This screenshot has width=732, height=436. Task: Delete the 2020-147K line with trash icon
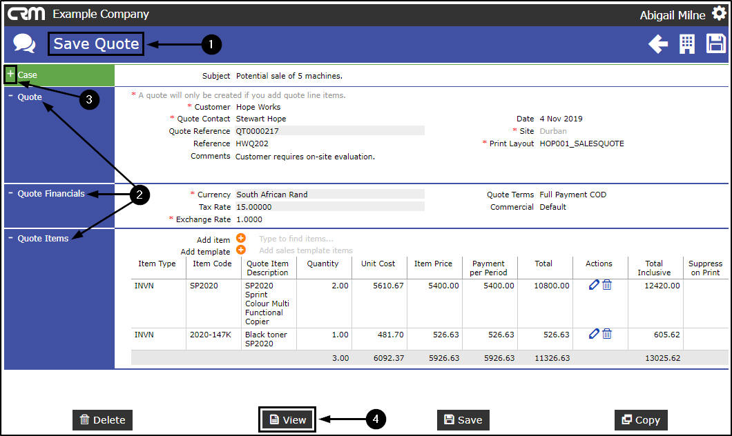coord(607,333)
